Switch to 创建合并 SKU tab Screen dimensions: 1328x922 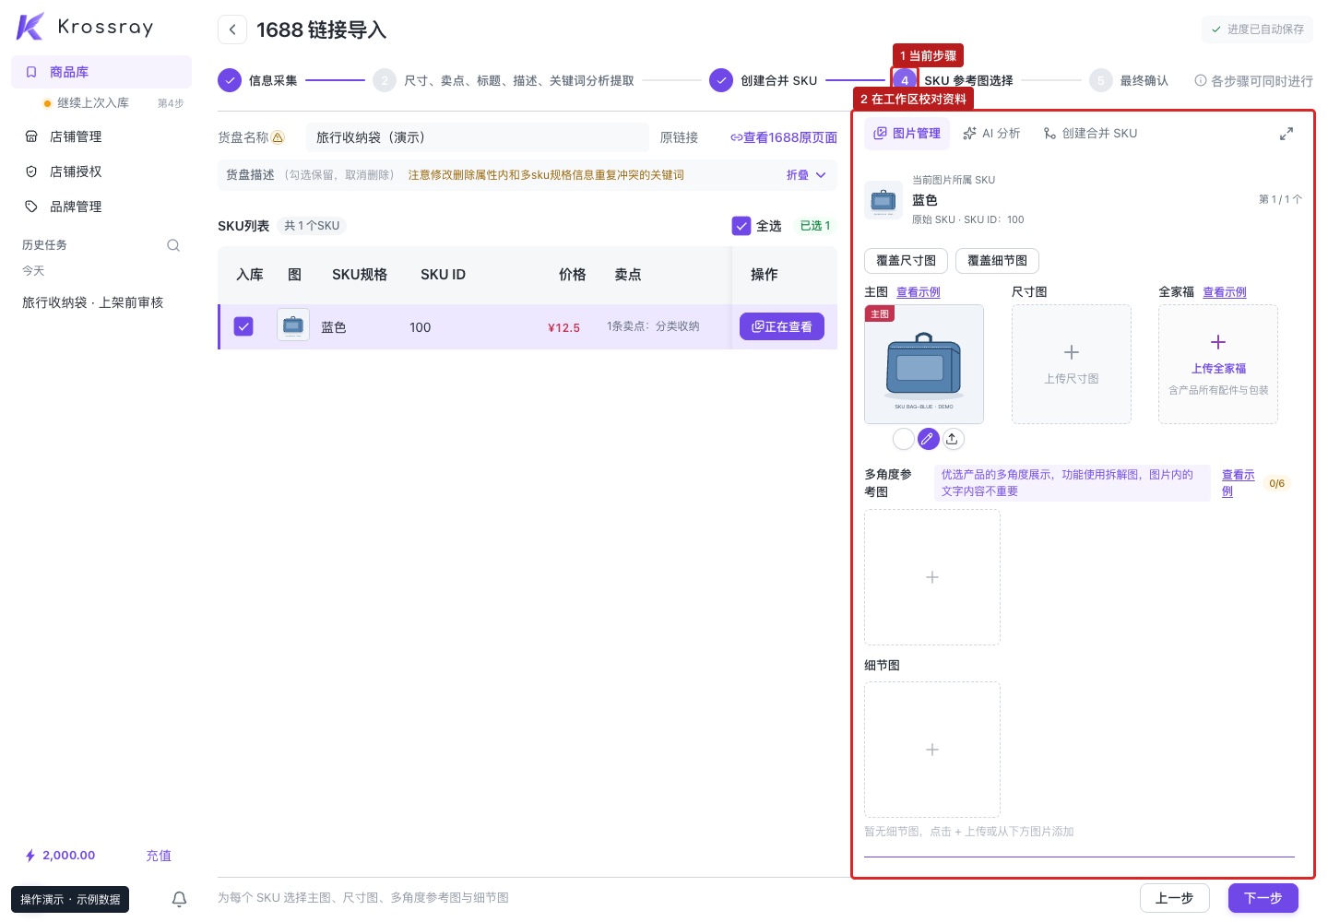[x=1090, y=134]
